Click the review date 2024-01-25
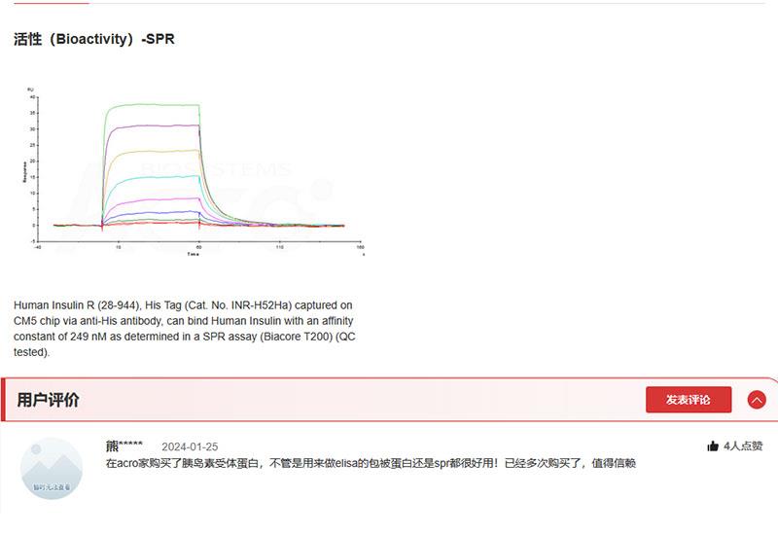Screen dimensions: 778x535 tap(190, 446)
